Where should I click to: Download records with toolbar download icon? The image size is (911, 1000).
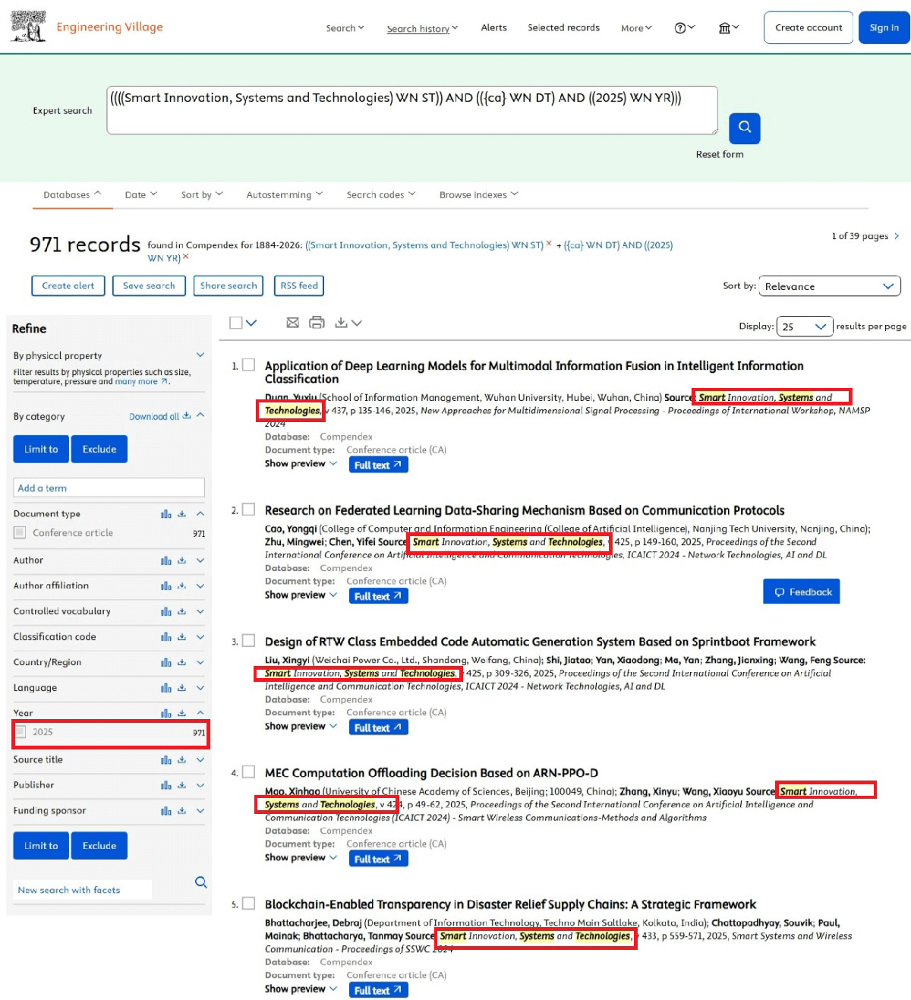(x=342, y=323)
